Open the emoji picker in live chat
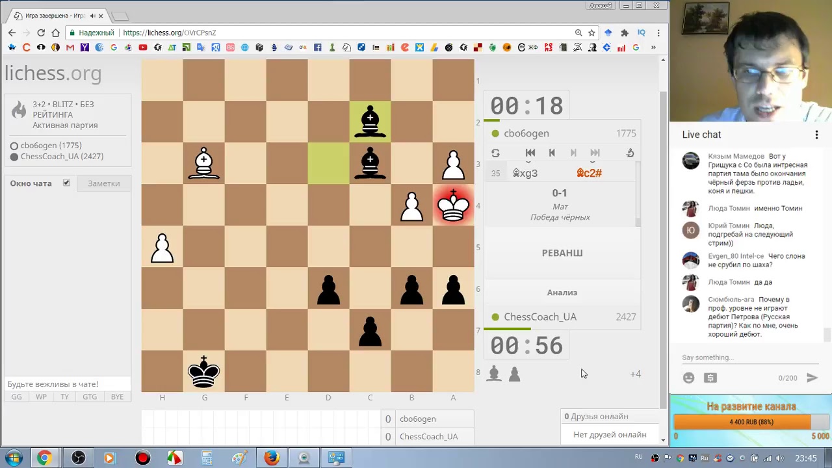Viewport: 832px width, 468px height. click(688, 378)
